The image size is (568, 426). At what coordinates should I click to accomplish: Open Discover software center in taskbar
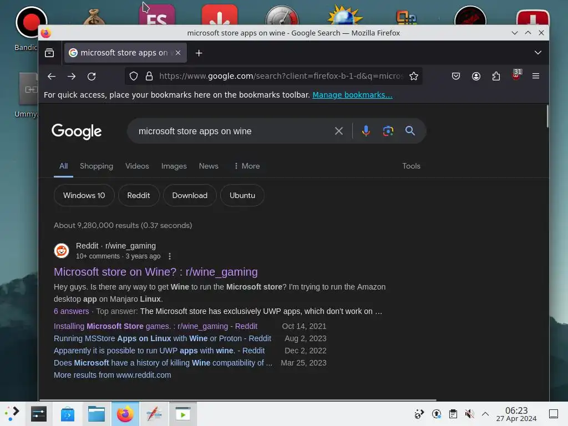coord(67,414)
